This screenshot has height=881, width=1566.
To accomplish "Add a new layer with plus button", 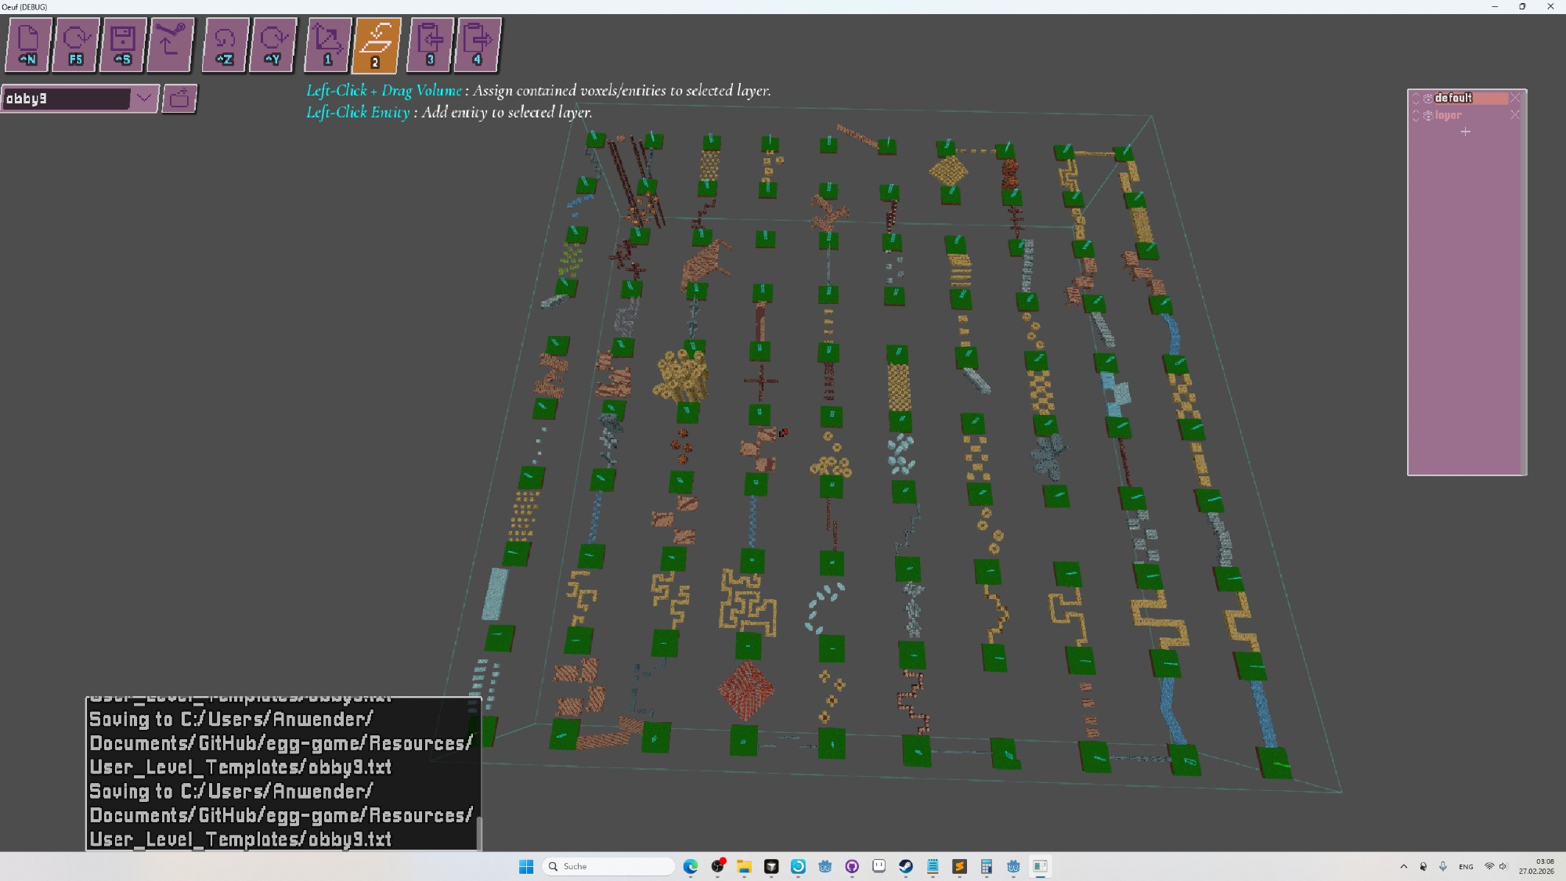I will tap(1465, 132).
